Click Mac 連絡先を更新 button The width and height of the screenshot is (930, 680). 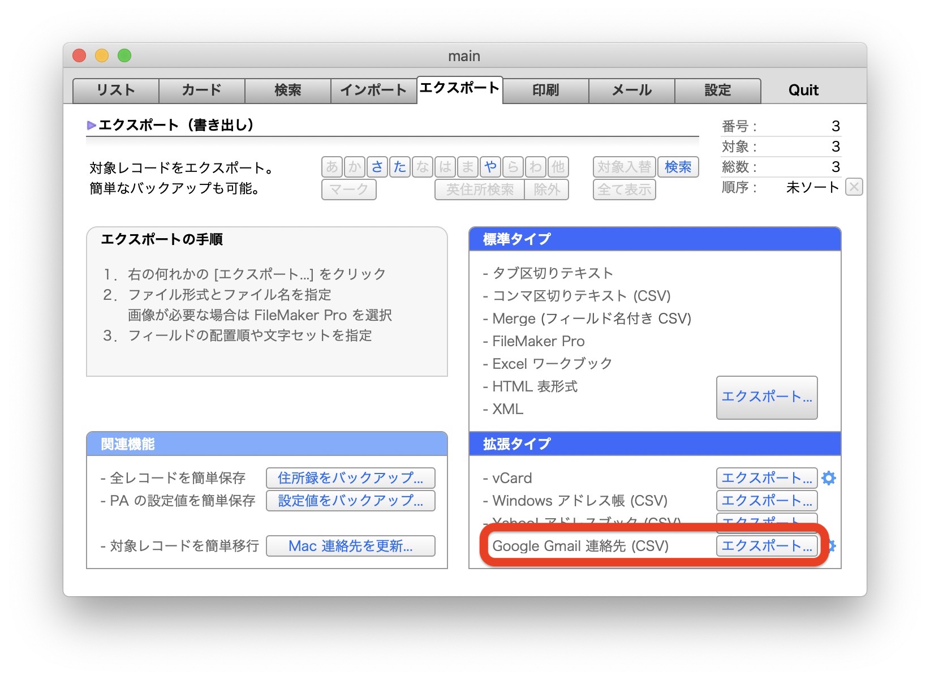(351, 546)
